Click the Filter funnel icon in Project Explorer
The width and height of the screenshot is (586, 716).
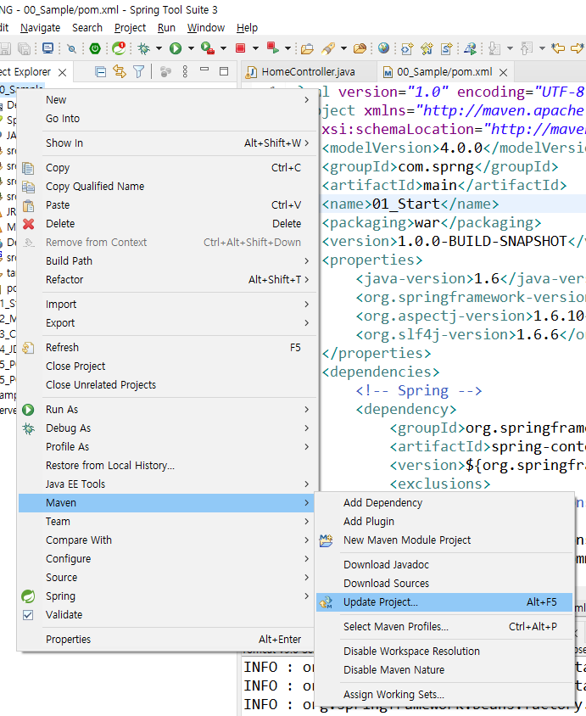coord(139,71)
